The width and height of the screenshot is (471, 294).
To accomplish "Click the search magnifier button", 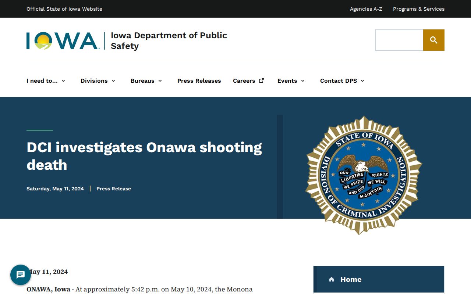I will pos(433,40).
